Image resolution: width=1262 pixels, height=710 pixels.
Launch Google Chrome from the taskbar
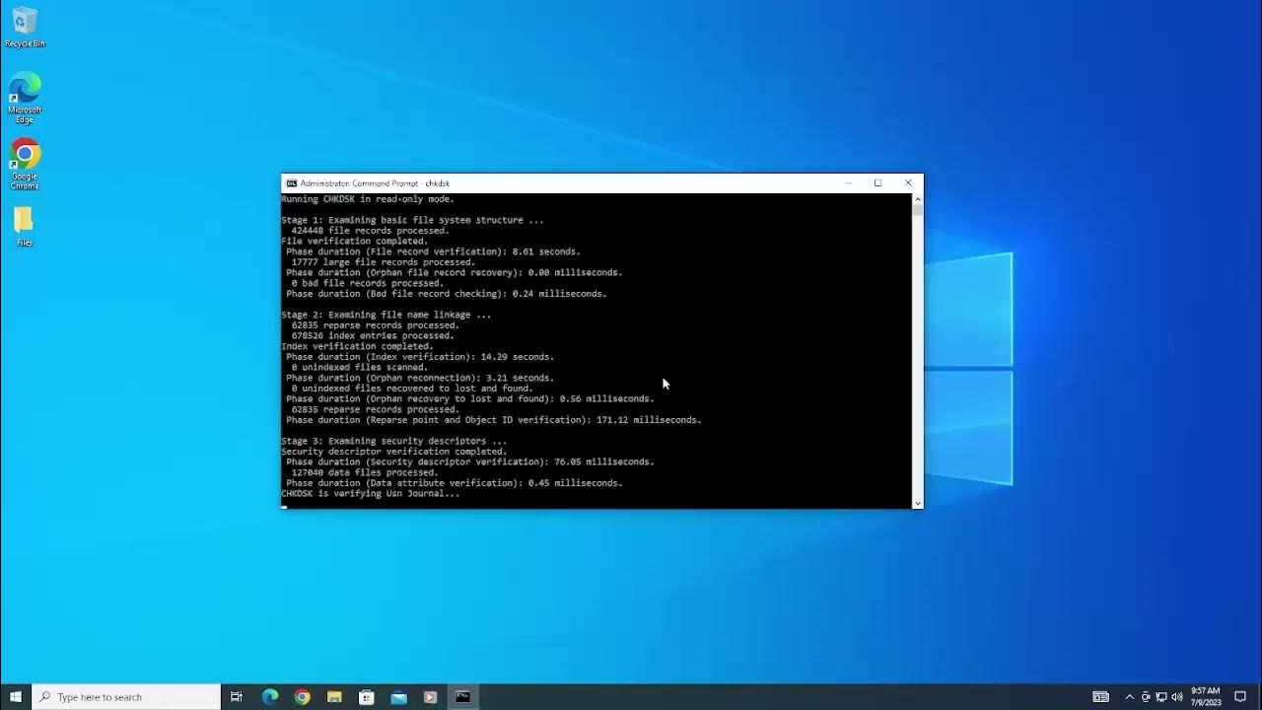pos(303,697)
